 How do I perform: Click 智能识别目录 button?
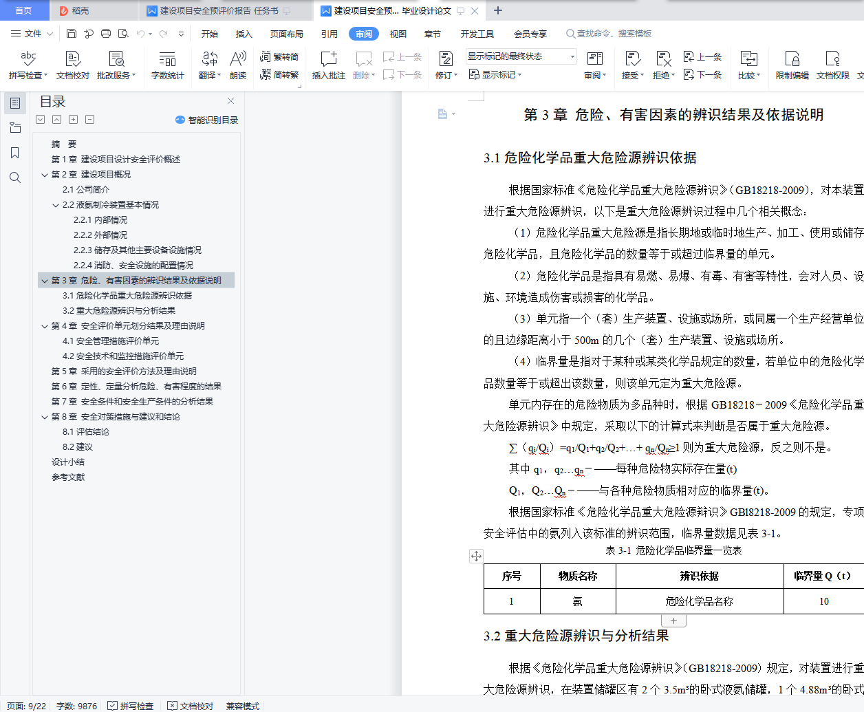coord(207,120)
